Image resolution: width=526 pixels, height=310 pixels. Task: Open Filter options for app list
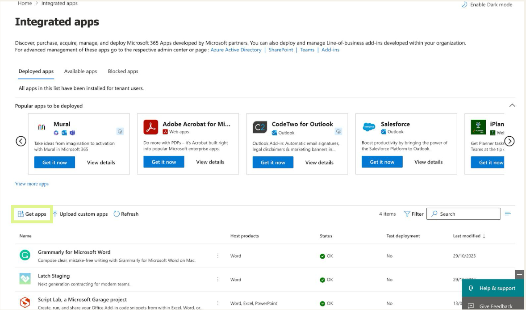[x=413, y=214]
